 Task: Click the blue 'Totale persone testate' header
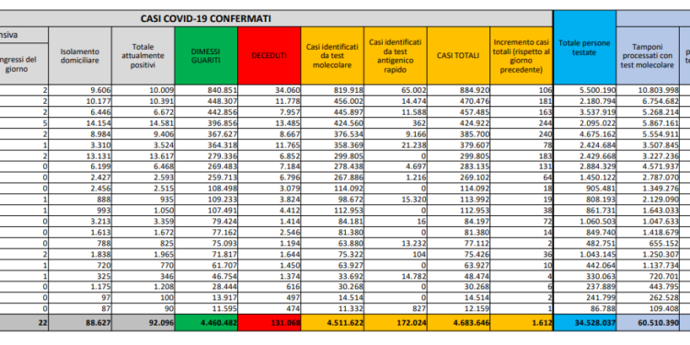(x=584, y=48)
